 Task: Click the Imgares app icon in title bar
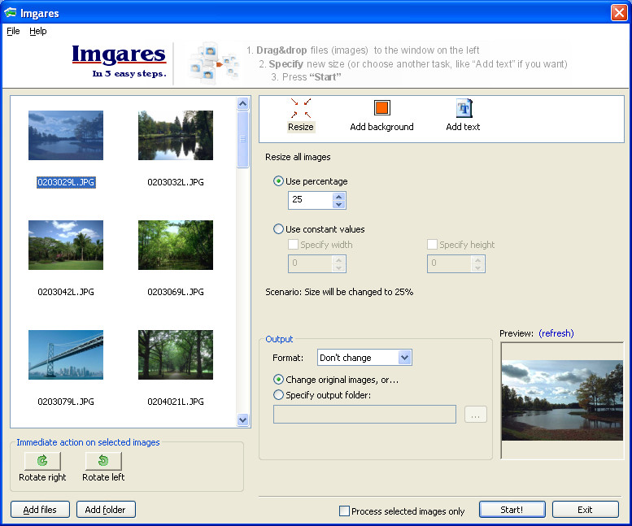(x=10, y=13)
